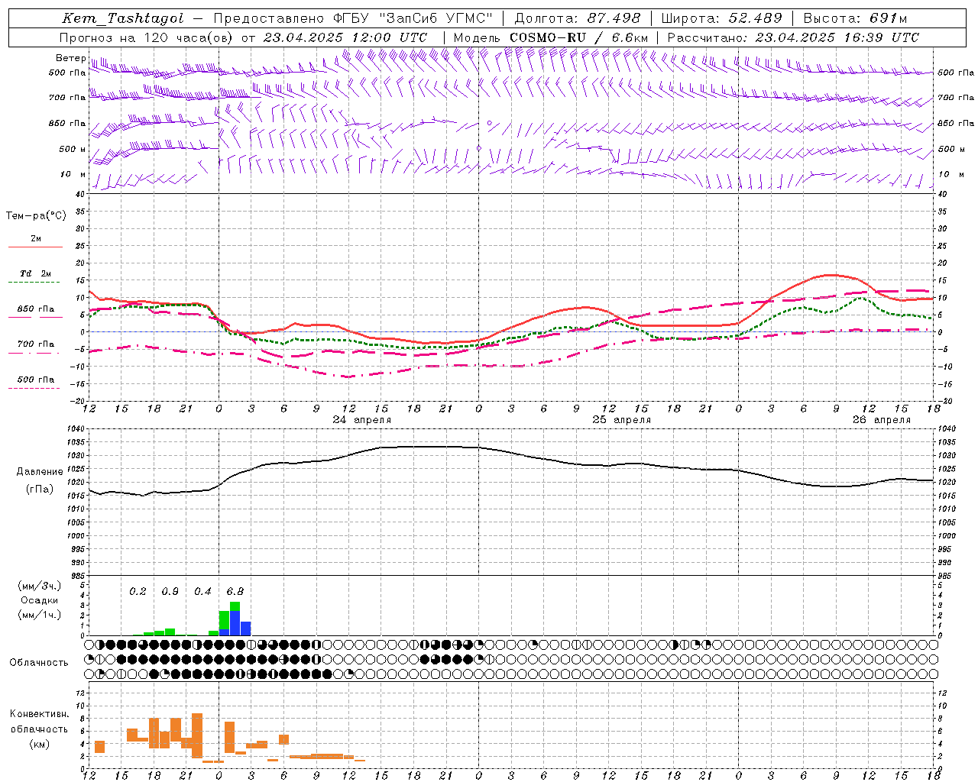Click the 'Широта: 52.489' latitude value
The image size is (978, 782).
pyautogui.click(x=722, y=18)
